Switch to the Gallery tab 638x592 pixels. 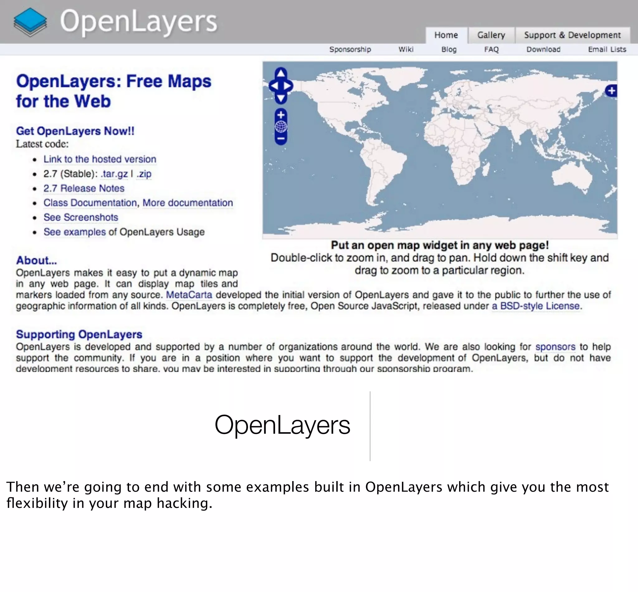point(491,35)
